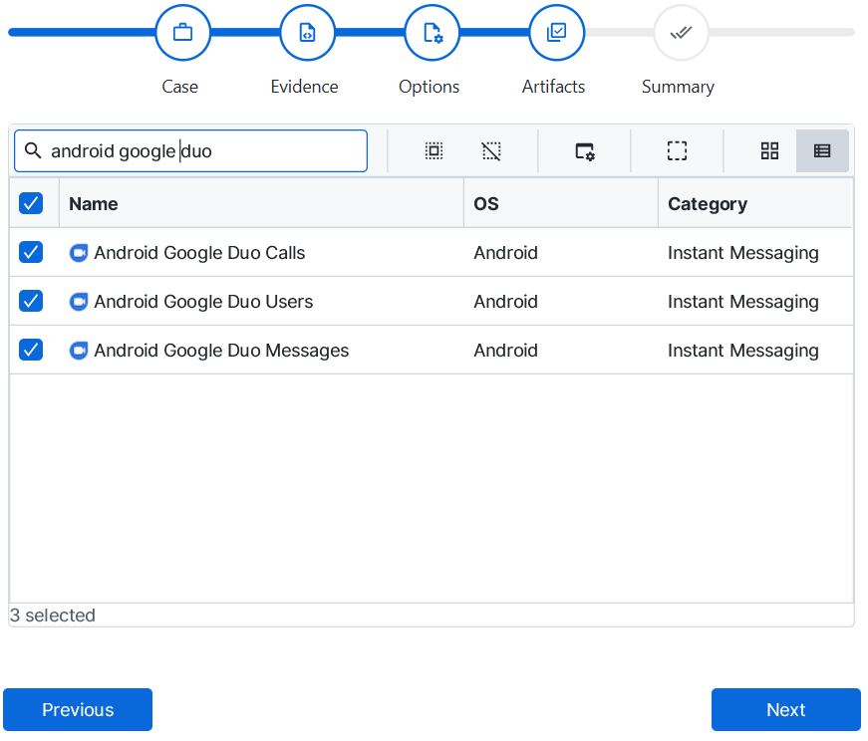Jump to the Options step gear-file icon

[x=433, y=33]
